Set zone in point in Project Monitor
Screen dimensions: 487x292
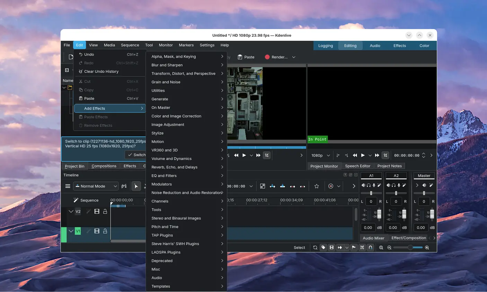tap(338, 155)
